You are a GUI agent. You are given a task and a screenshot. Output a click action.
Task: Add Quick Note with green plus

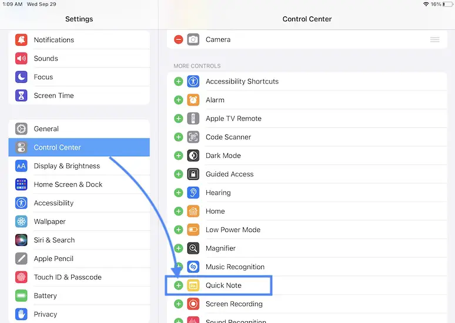tap(179, 285)
